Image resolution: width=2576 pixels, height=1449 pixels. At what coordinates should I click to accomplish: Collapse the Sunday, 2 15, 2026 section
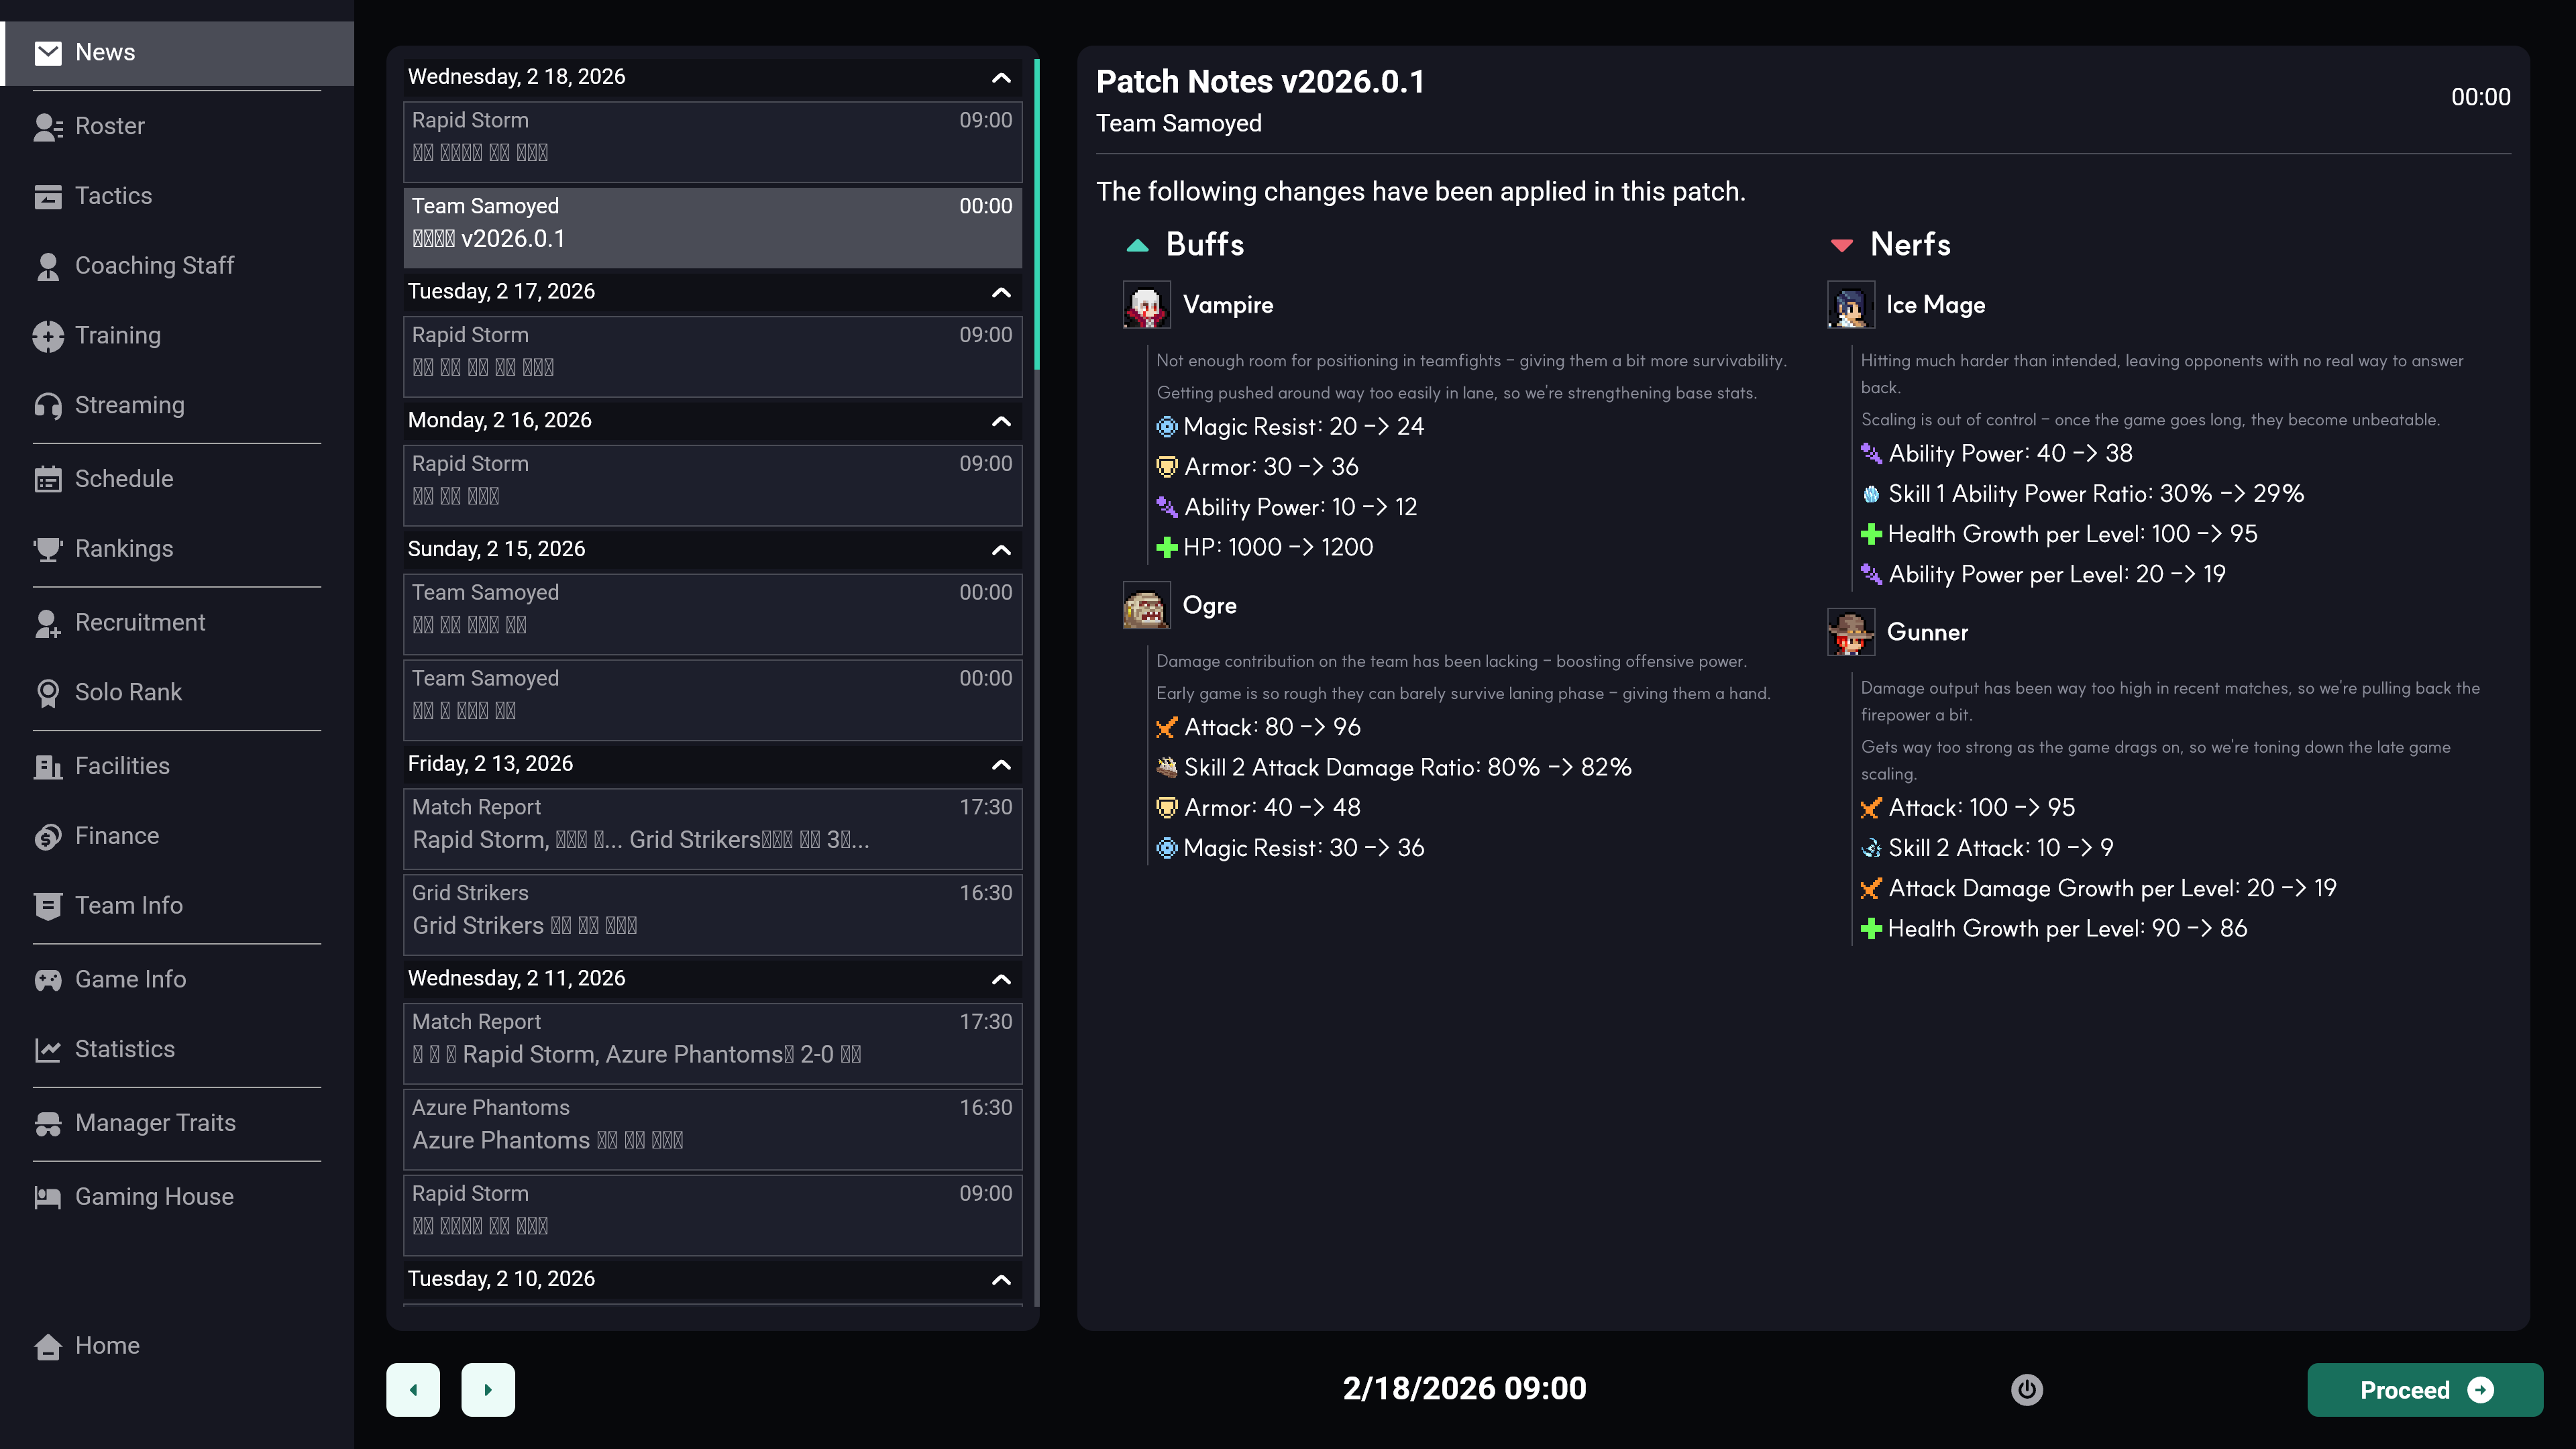pos(1000,550)
